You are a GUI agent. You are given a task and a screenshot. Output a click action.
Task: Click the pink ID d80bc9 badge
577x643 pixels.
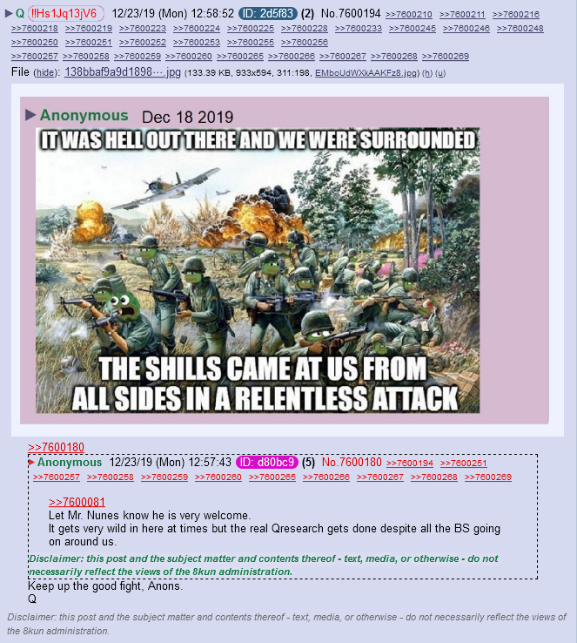[x=267, y=462]
